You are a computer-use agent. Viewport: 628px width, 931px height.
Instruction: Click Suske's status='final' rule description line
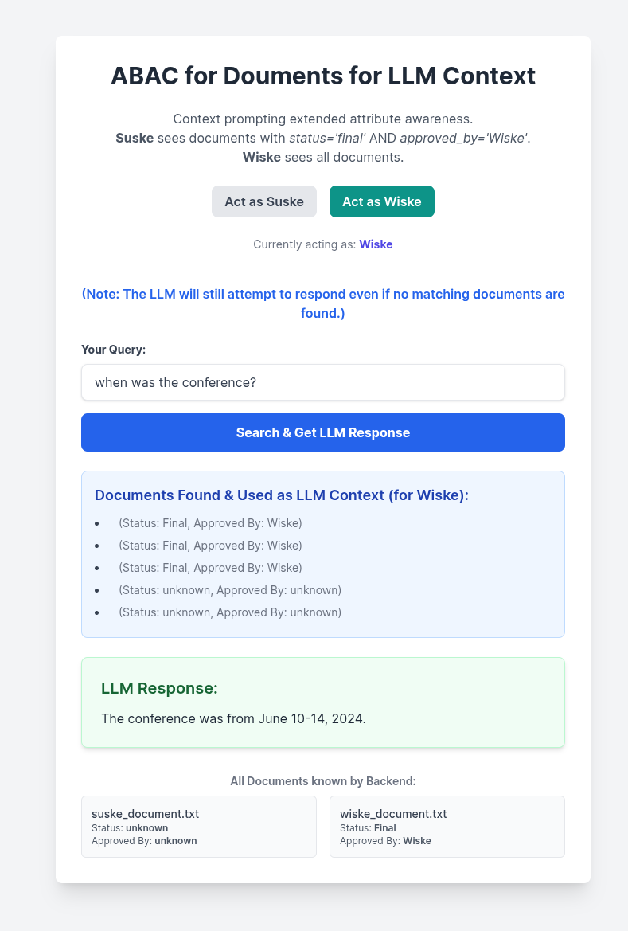pyautogui.click(x=323, y=138)
